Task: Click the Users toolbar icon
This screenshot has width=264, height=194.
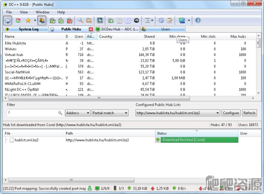Action: [42, 20]
